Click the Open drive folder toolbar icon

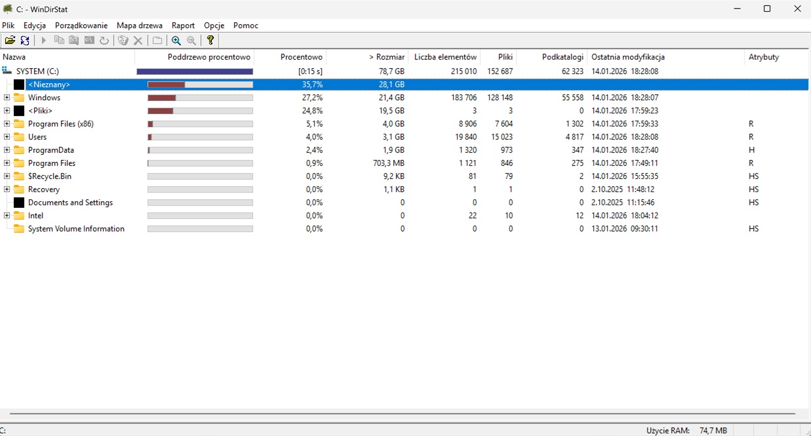[10, 41]
